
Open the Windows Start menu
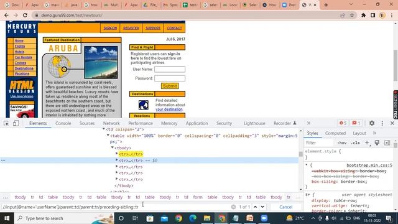click(7, 218)
